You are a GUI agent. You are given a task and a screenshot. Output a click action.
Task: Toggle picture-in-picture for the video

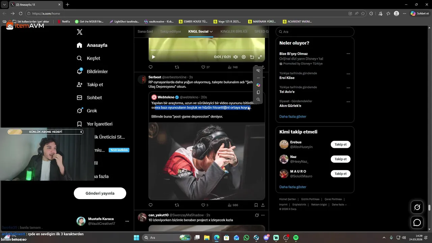coord(252,57)
